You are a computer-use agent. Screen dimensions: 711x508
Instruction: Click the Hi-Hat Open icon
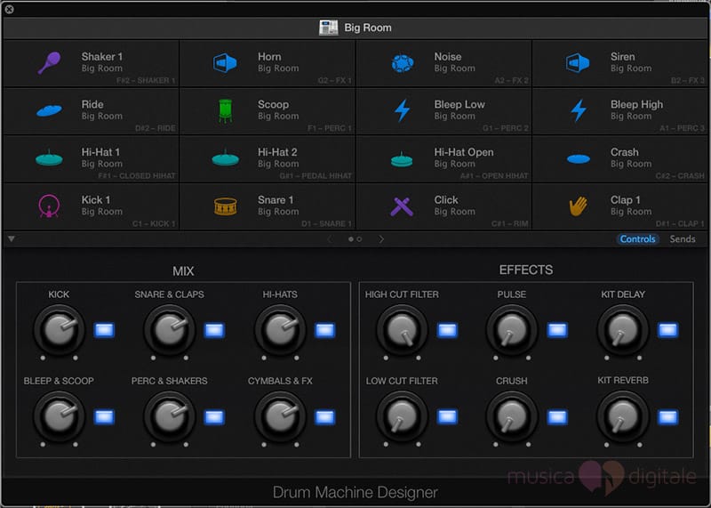point(402,159)
